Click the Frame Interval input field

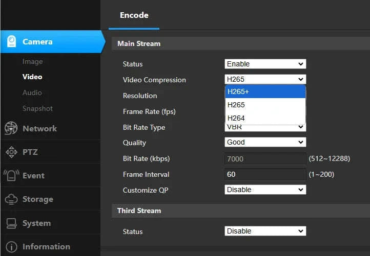click(265, 174)
